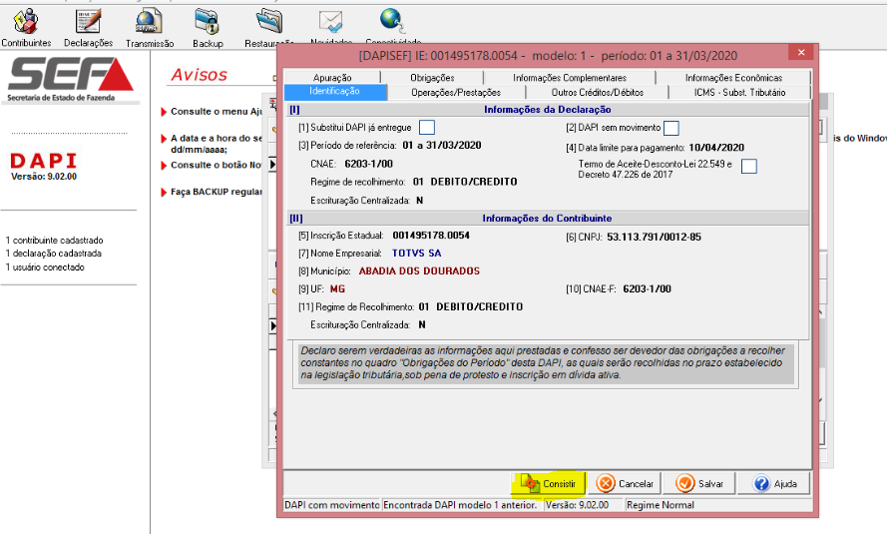Screen dimensions: 887x534
Task: Click '1 declaração cadastrada' in sidebar
Action: point(54,253)
